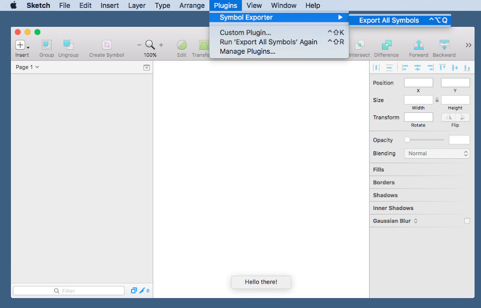
Task: Click the align left edges icon
Action: 405,68
